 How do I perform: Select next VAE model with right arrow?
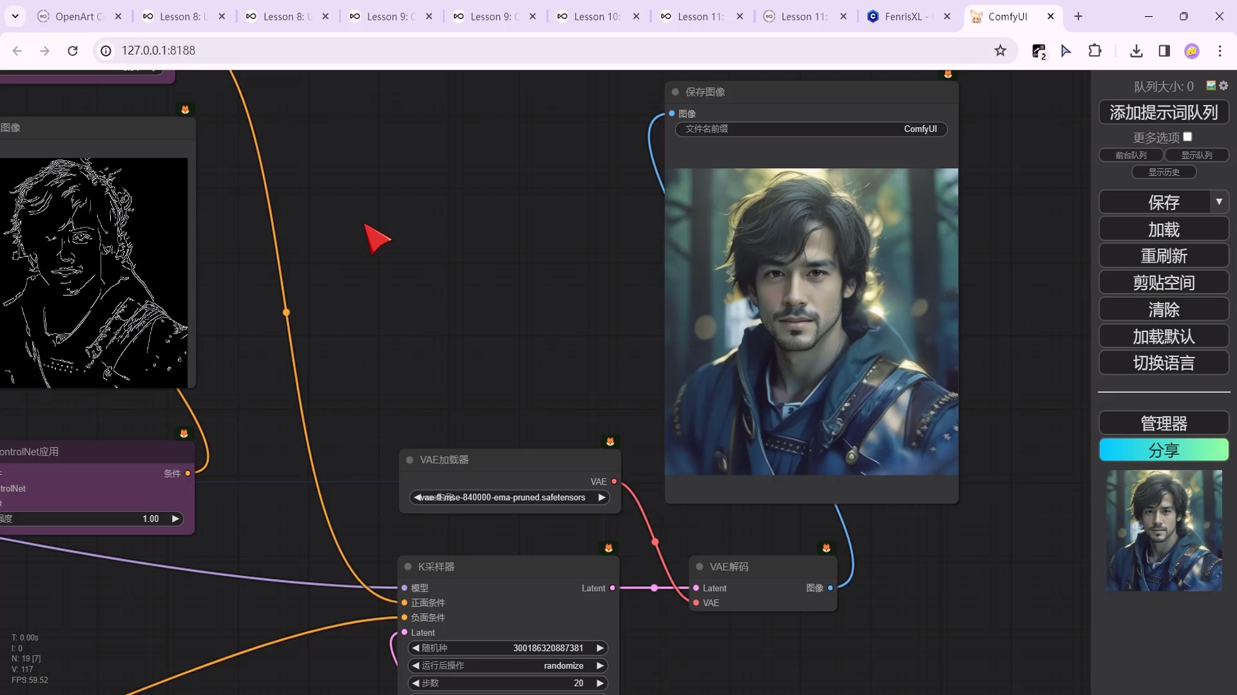pos(601,497)
